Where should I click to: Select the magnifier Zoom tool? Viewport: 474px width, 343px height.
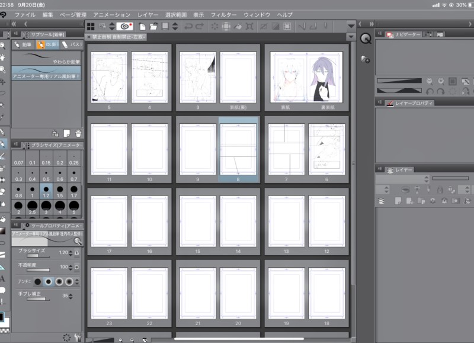3,46
